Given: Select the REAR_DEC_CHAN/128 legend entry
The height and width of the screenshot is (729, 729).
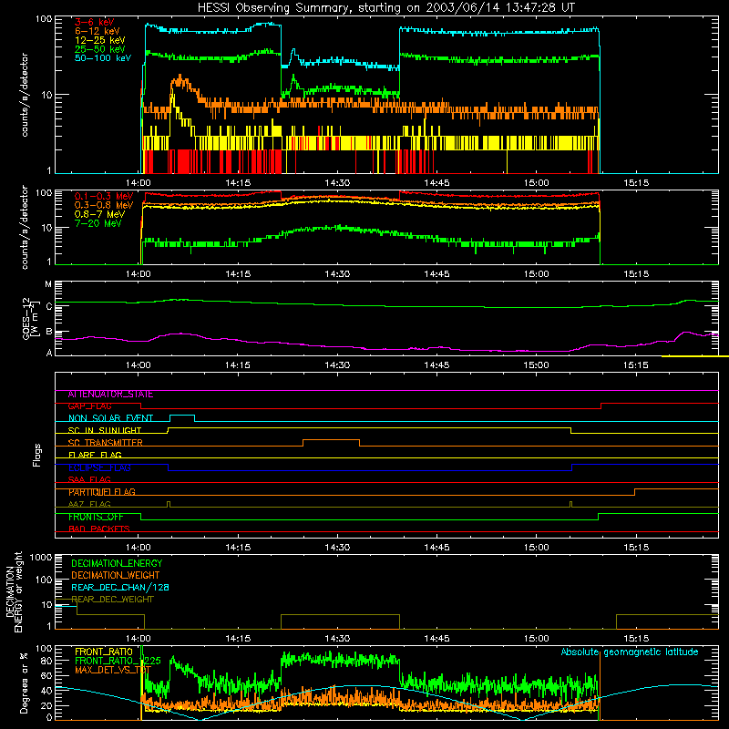Looking at the screenshot, I should tap(120, 587).
